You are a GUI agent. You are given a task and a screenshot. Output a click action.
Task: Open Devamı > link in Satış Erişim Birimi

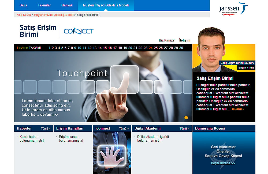237,109
